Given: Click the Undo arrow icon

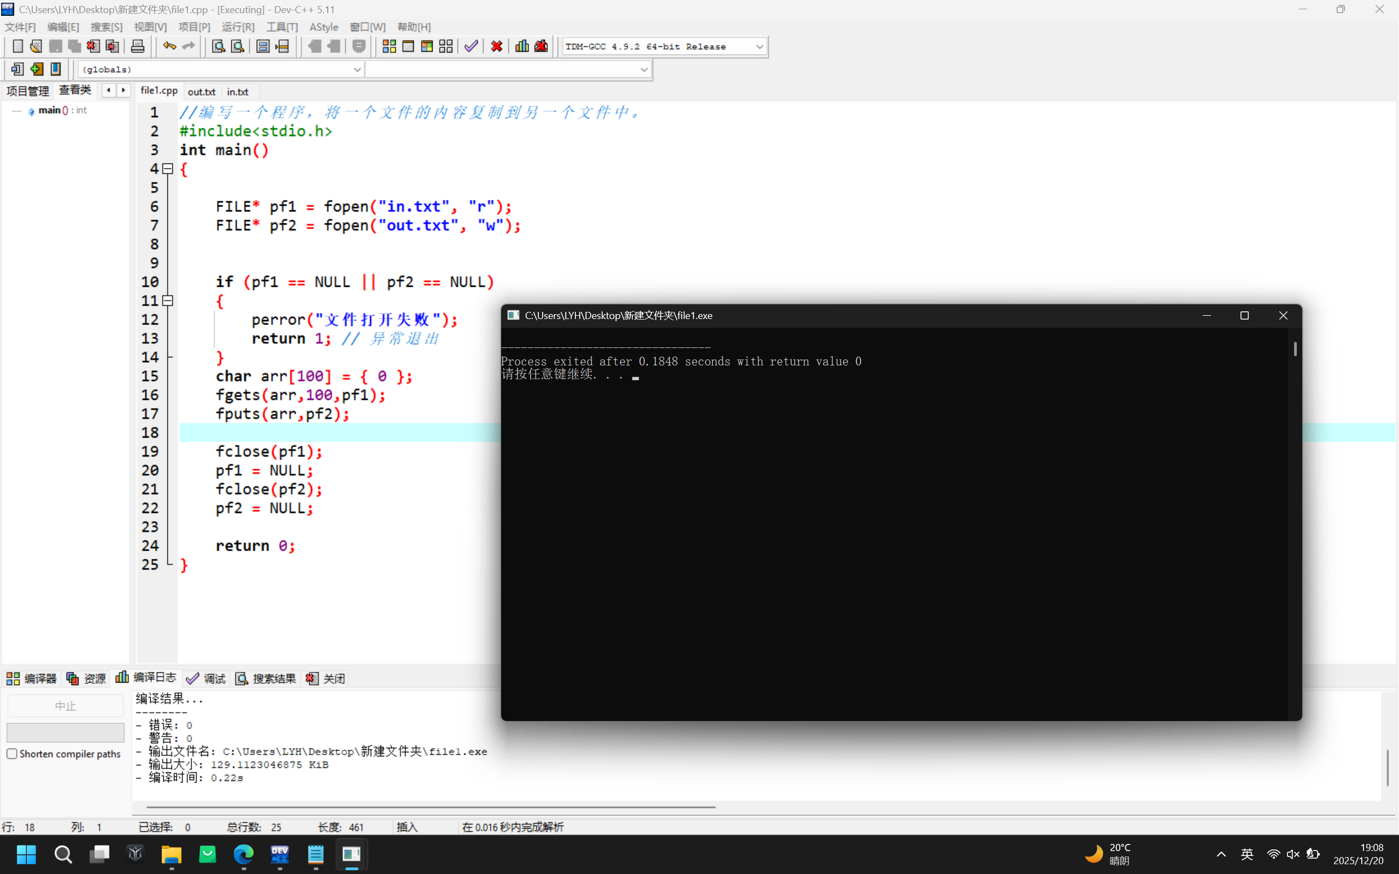Looking at the screenshot, I should pos(169,46).
